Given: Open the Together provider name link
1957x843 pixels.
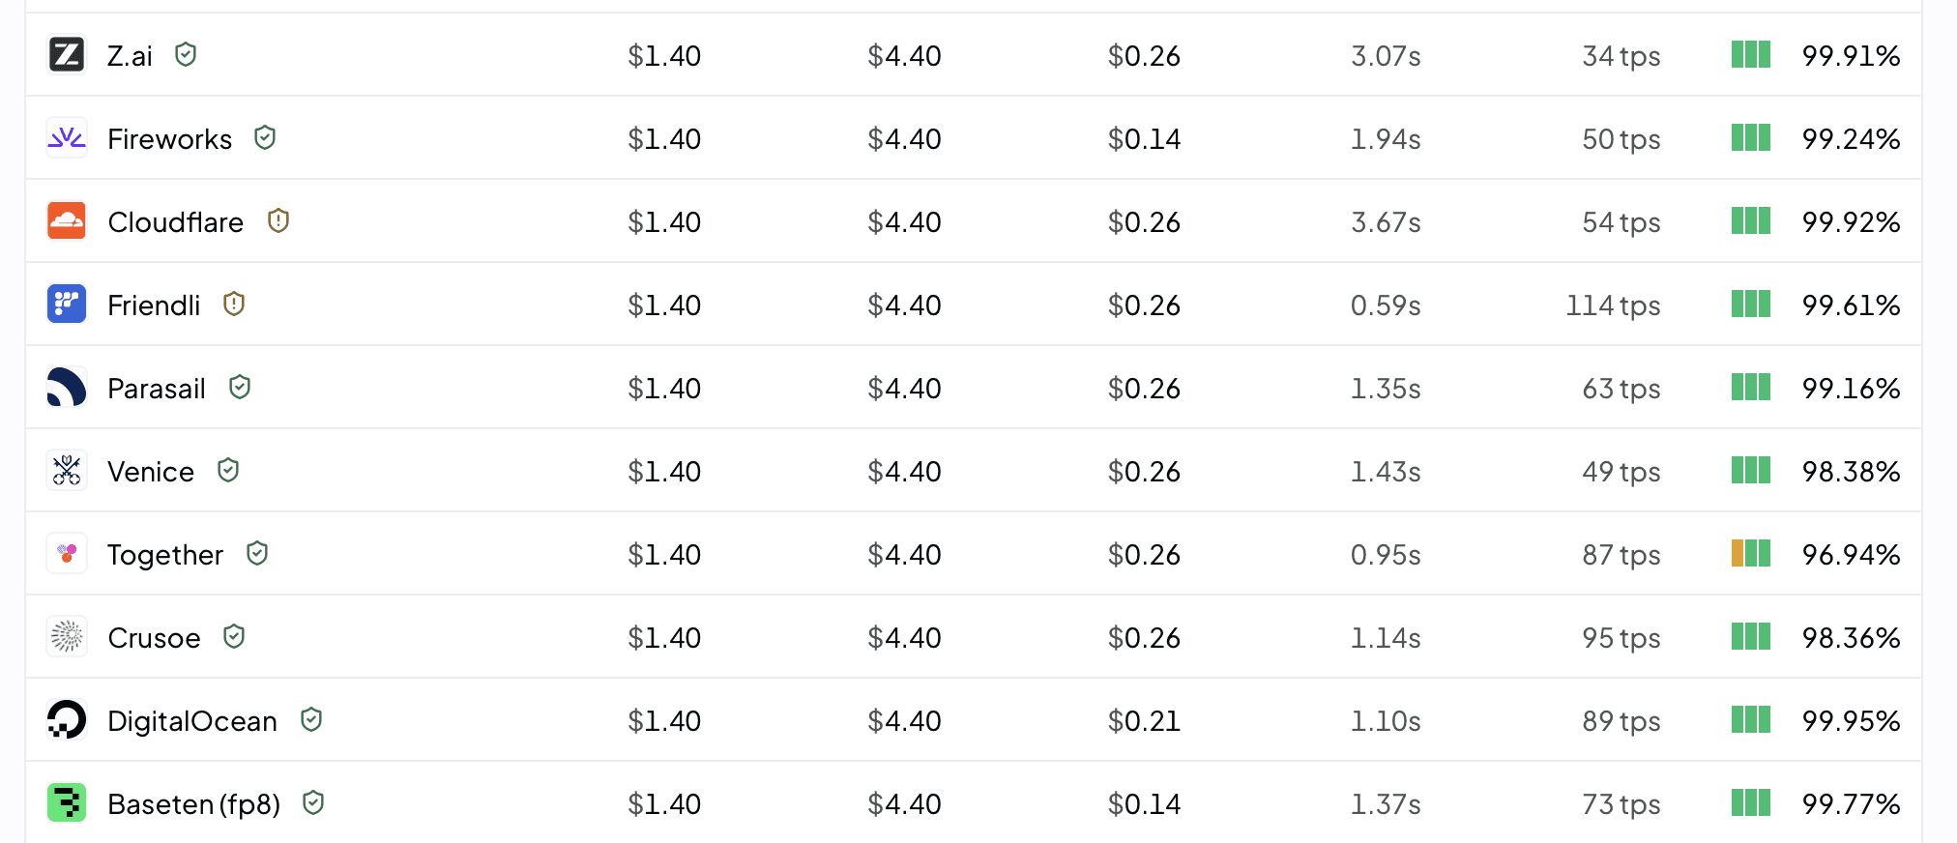Looking at the screenshot, I should click(165, 555).
